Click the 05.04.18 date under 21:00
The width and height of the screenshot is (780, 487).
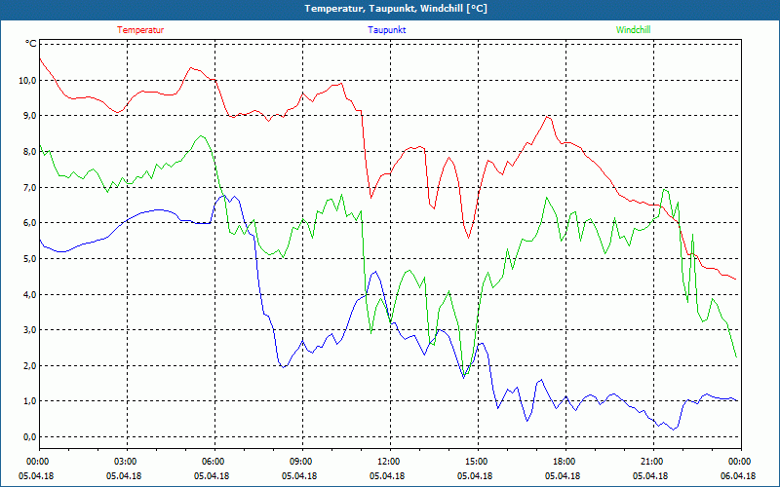point(650,476)
